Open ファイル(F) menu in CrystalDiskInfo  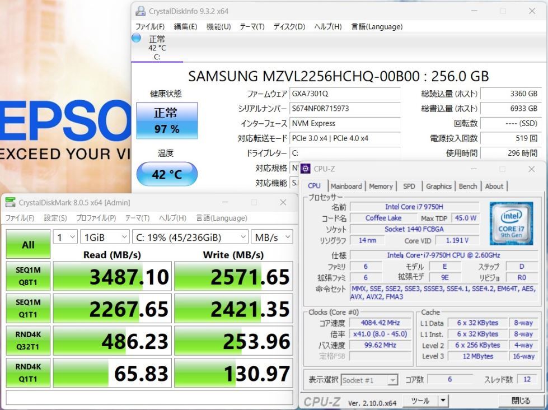click(x=150, y=26)
